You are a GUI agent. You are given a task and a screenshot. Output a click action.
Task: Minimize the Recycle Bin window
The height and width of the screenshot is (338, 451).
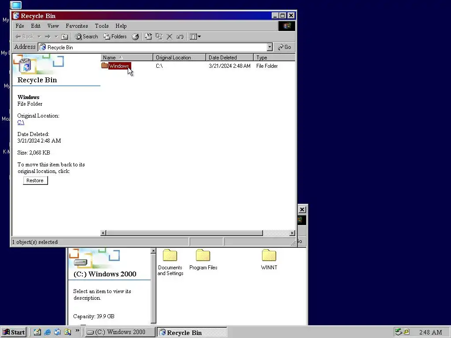pos(275,15)
